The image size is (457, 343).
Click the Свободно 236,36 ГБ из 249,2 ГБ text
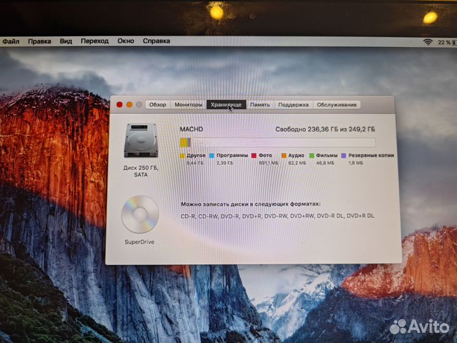[325, 129]
